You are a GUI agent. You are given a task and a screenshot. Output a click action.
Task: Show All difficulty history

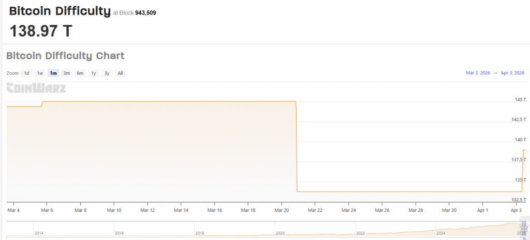click(x=120, y=73)
